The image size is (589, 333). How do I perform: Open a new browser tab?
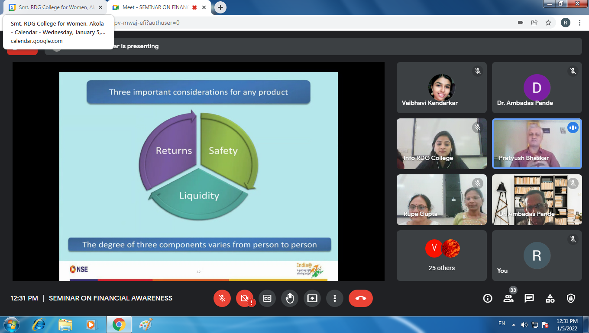point(220,7)
